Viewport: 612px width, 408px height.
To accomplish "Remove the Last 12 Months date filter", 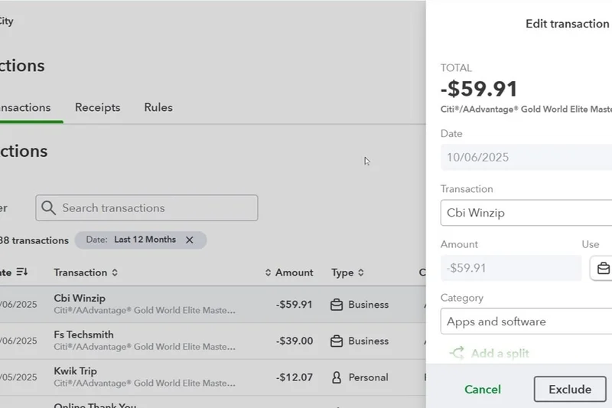I will tap(190, 240).
